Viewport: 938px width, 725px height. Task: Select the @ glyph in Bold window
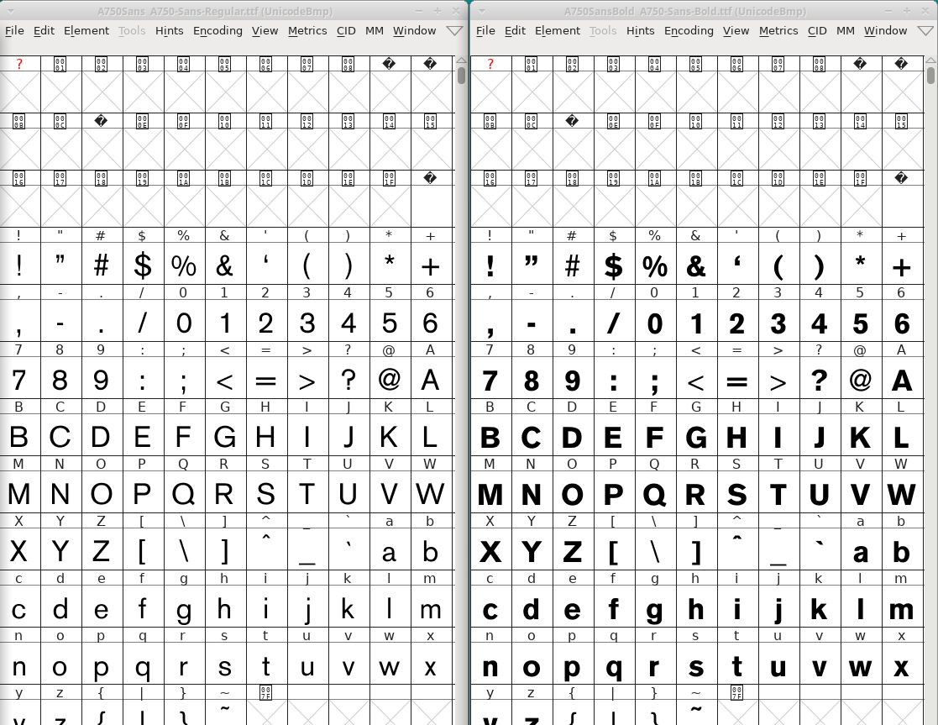(x=860, y=379)
